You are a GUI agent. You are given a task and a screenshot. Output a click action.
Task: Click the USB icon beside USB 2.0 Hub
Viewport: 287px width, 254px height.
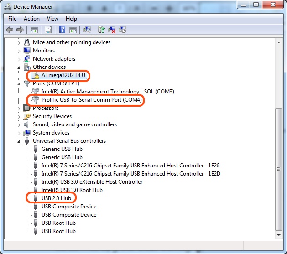(x=36, y=198)
